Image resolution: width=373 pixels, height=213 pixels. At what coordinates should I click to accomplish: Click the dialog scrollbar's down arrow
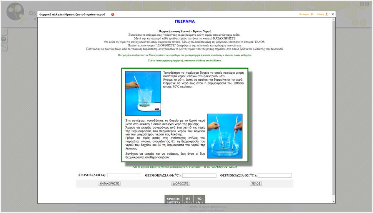[x=333, y=201]
